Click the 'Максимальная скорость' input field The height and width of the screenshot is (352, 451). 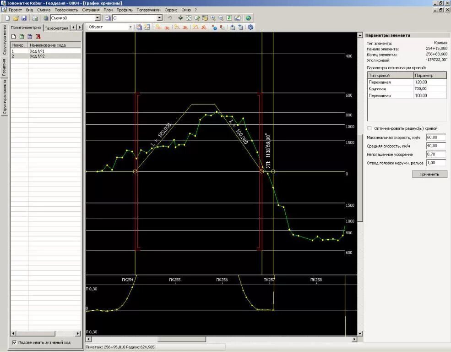(435, 137)
